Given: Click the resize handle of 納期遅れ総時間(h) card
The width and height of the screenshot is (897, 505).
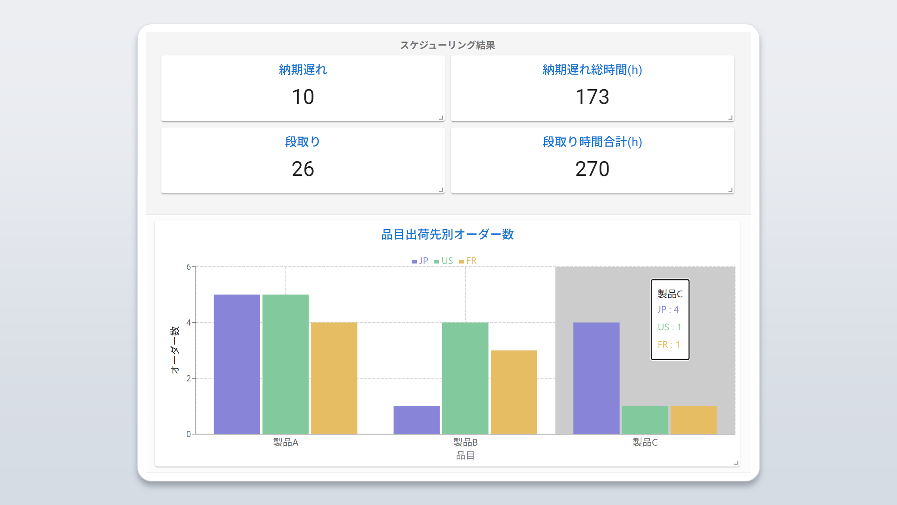Looking at the screenshot, I should tap(730, 118).
